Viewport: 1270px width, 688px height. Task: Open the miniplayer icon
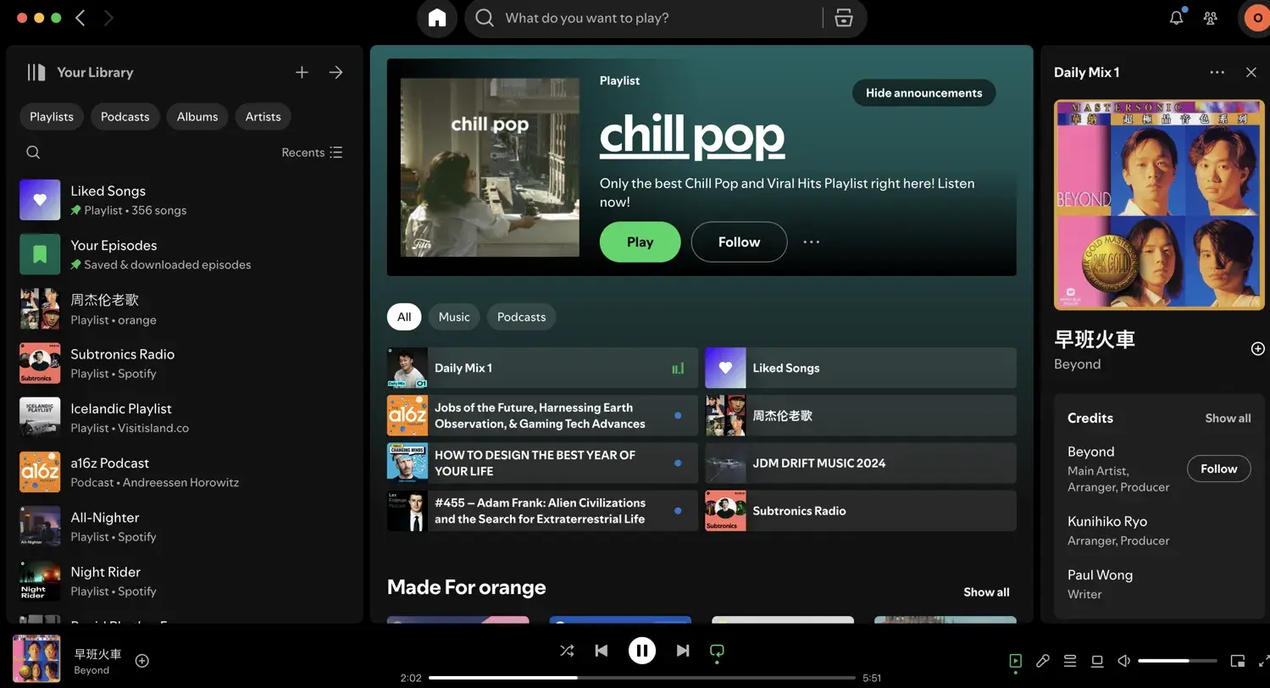(1237, 661)
